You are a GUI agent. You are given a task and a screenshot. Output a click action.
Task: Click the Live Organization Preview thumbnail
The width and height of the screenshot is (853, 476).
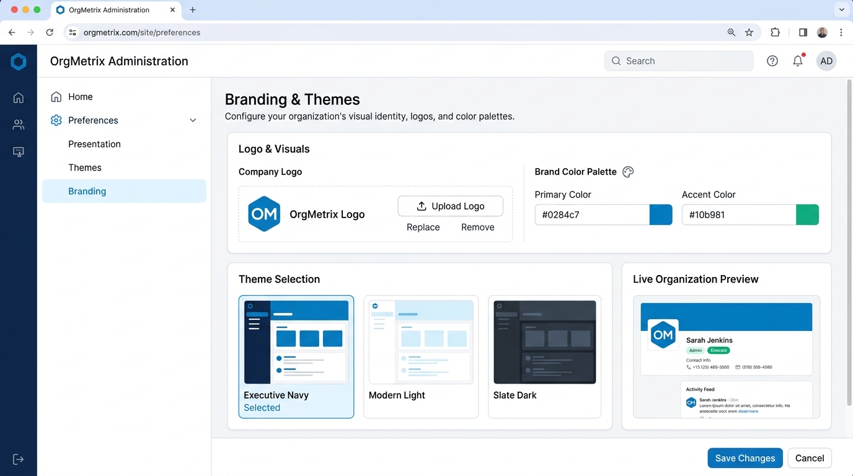(727, 357)
